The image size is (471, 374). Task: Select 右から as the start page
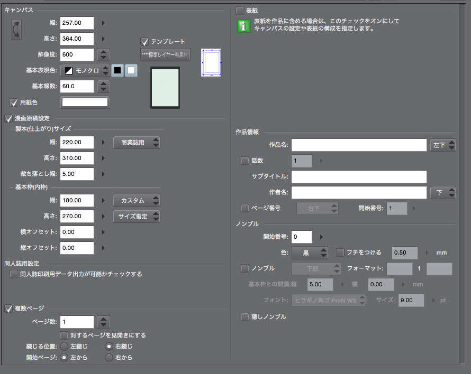click(108, 358)
